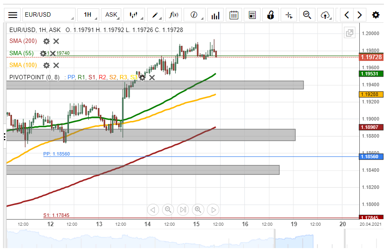This screenshot has height=252, width=387.
Task: Toggle the padlock chart lock
Action: [x=271, y=15]
